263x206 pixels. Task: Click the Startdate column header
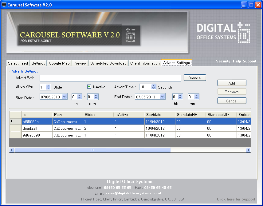coord(160,114)
